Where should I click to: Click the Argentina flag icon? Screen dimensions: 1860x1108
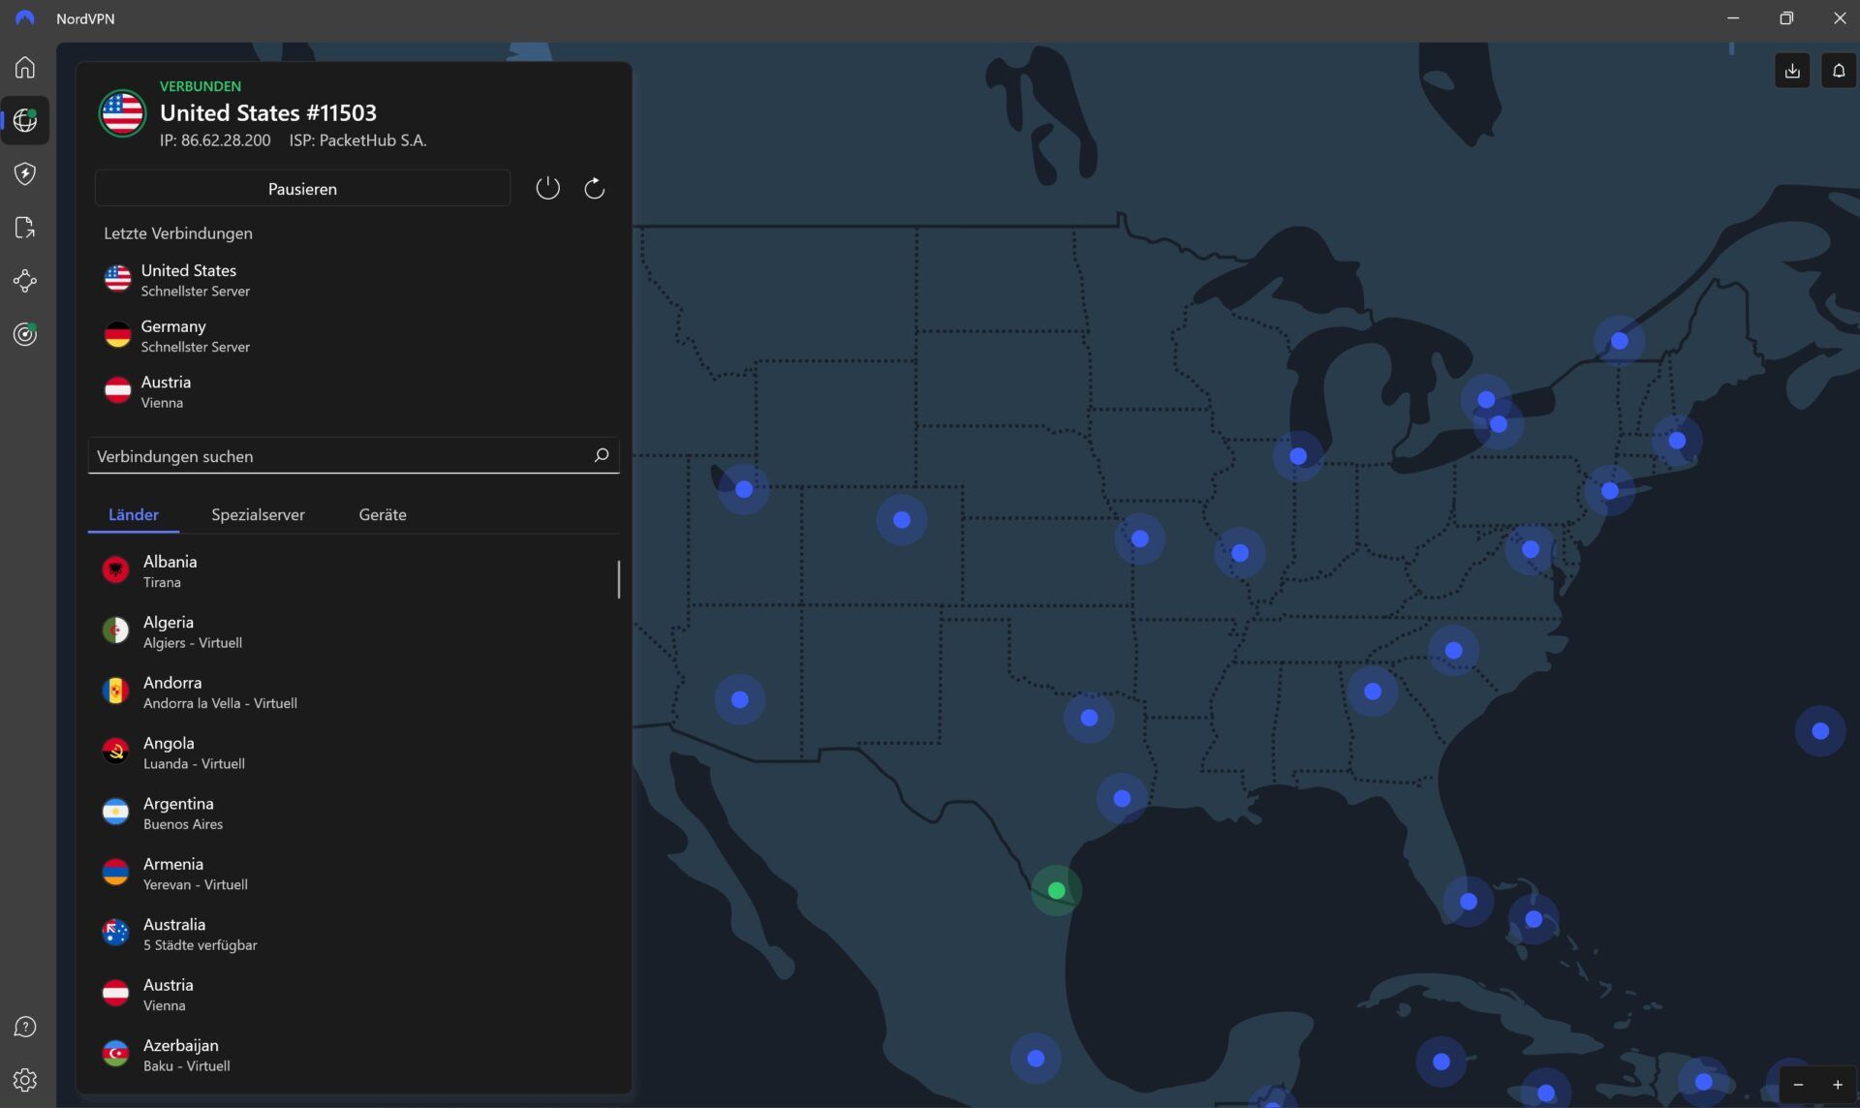(x=115, y=812)
